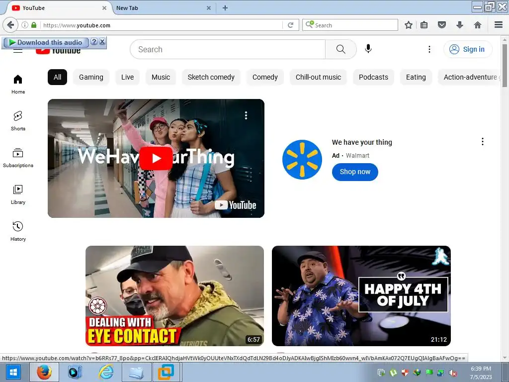Select the Comedy filter chip

(x=265, y=77)
